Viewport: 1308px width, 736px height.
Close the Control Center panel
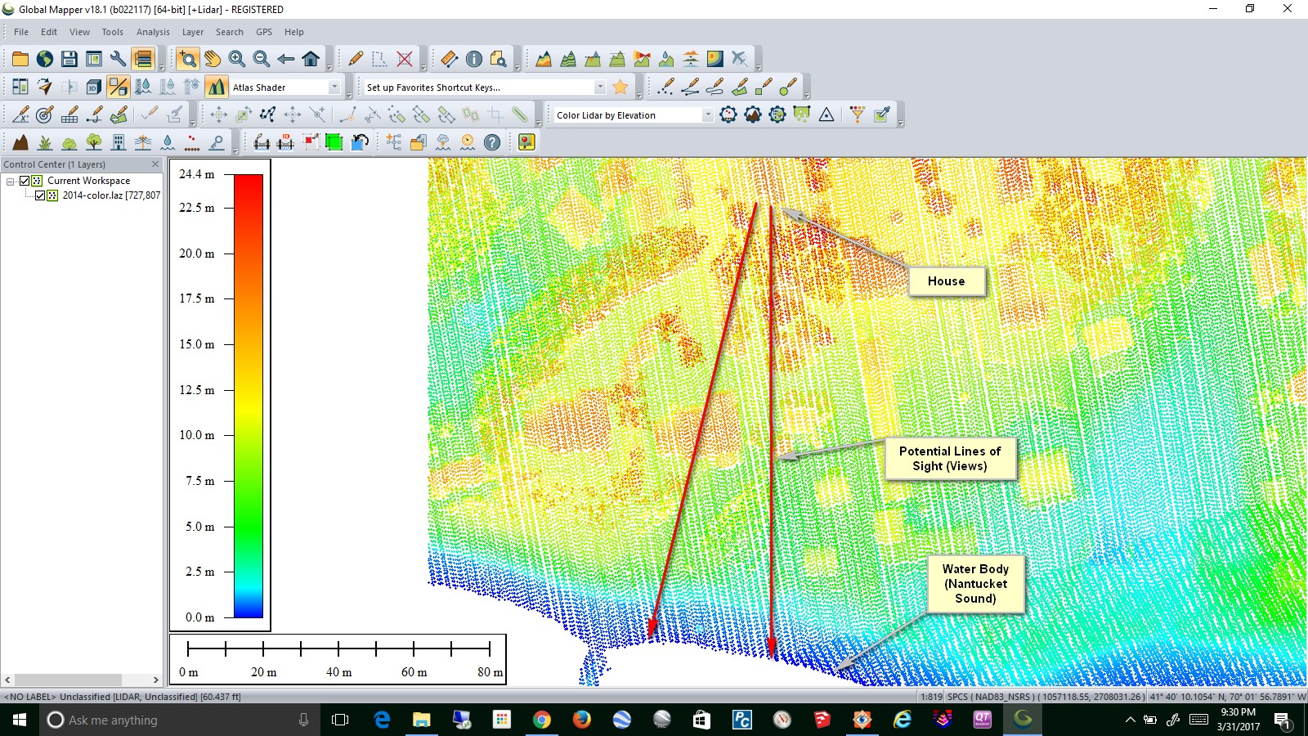(155, 164)
